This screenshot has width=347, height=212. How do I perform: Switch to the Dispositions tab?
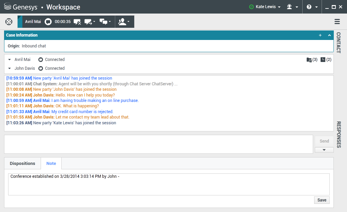(22, 164)
